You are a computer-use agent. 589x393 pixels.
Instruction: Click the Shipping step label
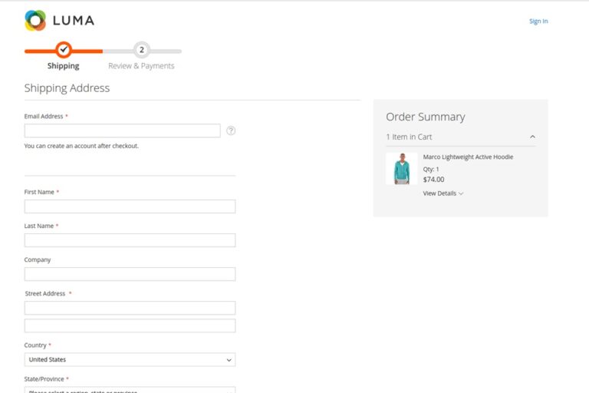coord(63,66)
